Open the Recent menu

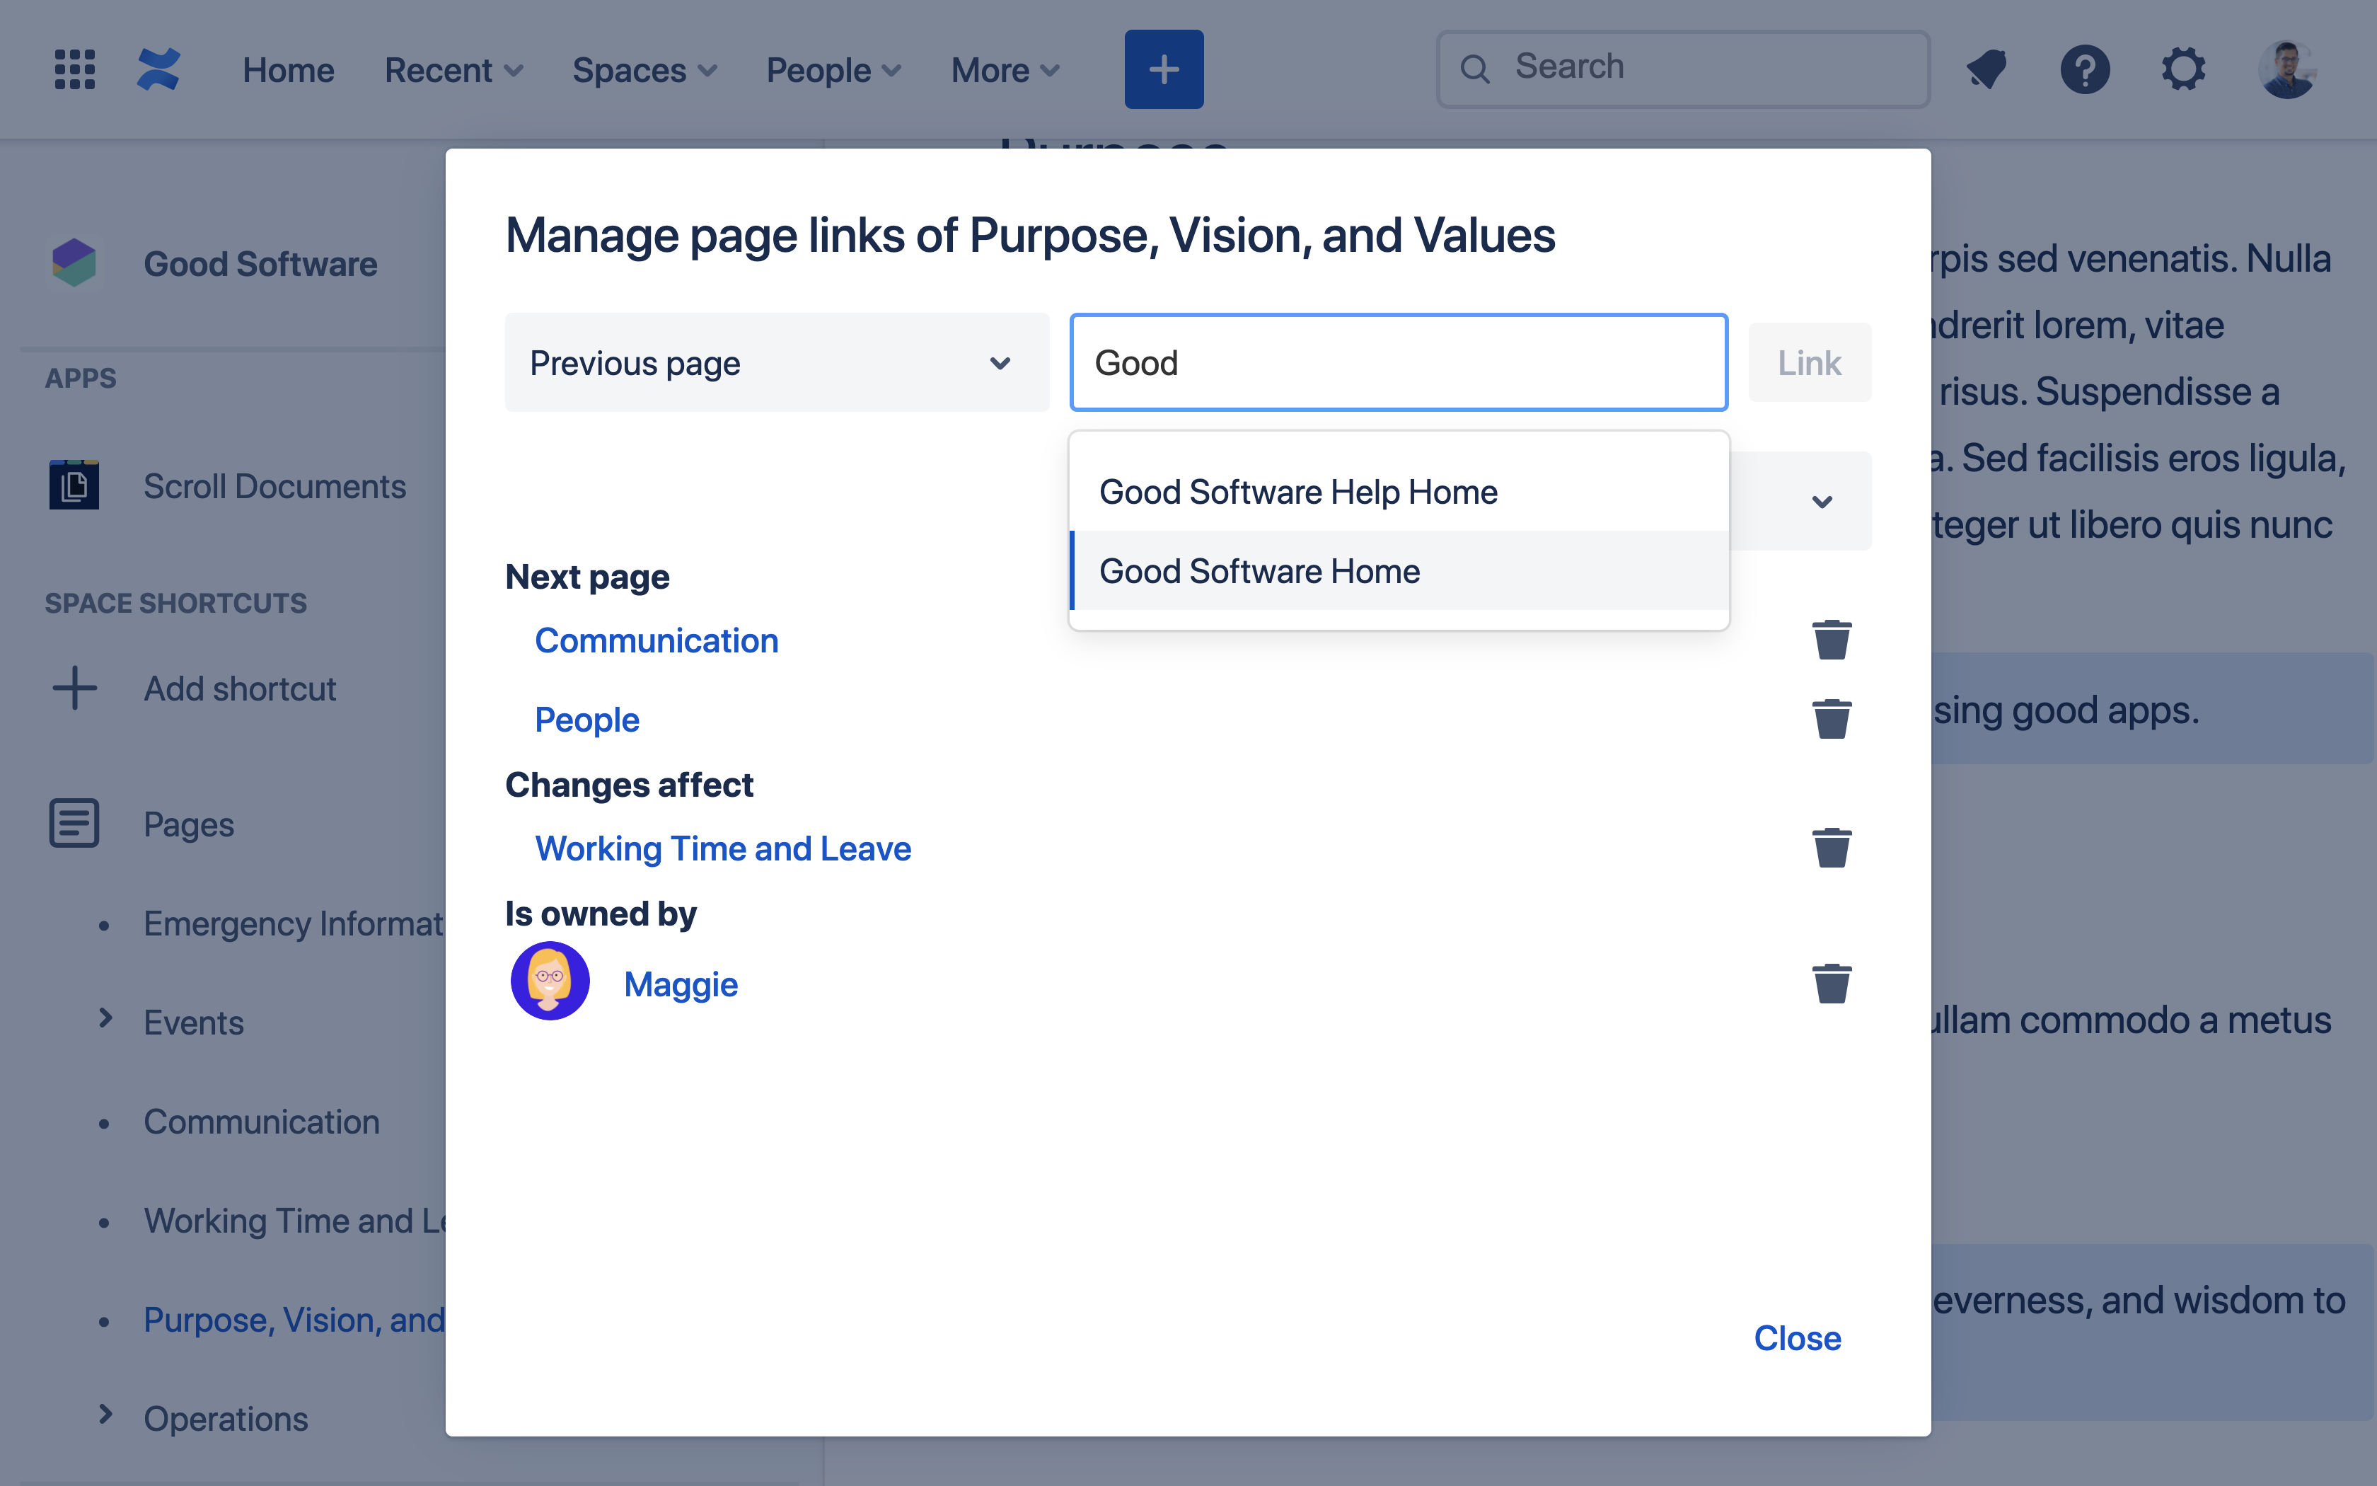click(453, 70)
